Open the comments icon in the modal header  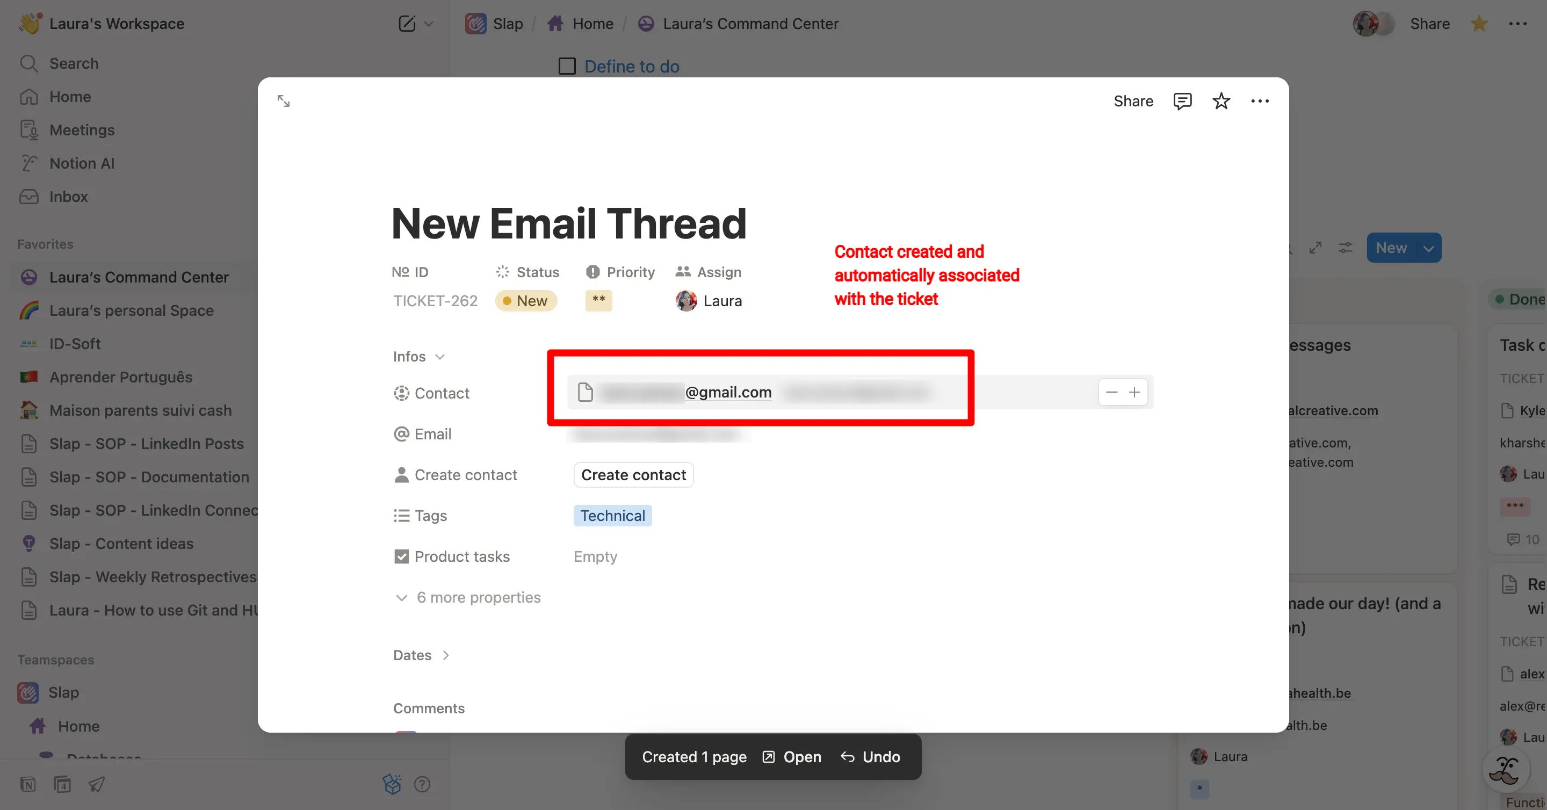(1182, 101)
